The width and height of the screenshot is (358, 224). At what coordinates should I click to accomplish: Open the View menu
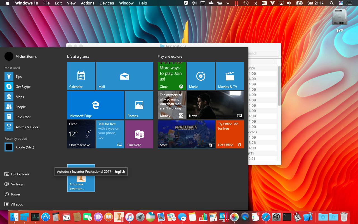(71, 3)
